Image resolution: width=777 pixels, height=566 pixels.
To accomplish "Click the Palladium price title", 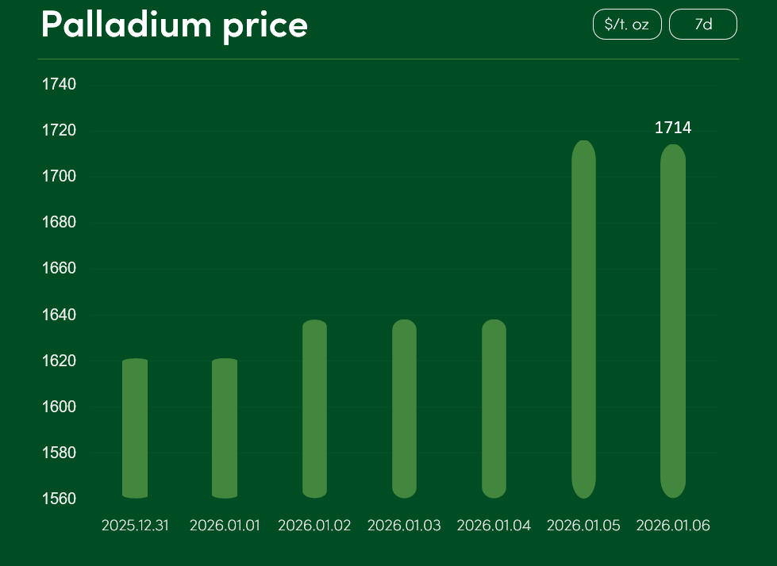I will click(x=175, y=25).
